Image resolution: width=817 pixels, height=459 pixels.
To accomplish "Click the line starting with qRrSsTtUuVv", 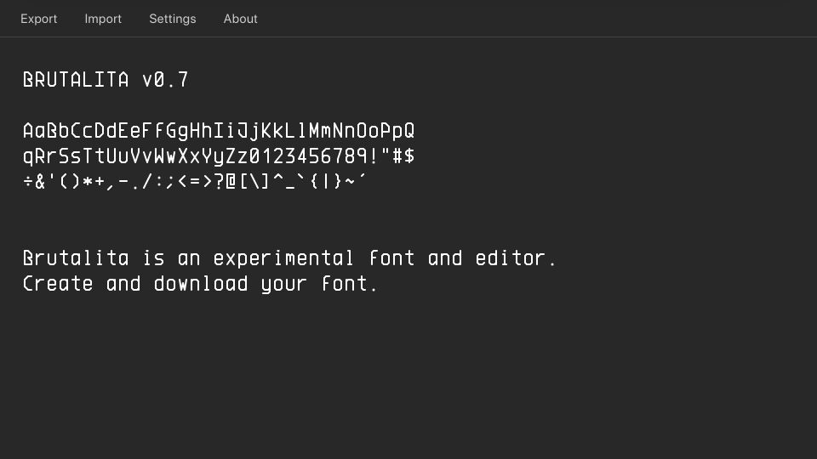I will click(x=219, y=156).
